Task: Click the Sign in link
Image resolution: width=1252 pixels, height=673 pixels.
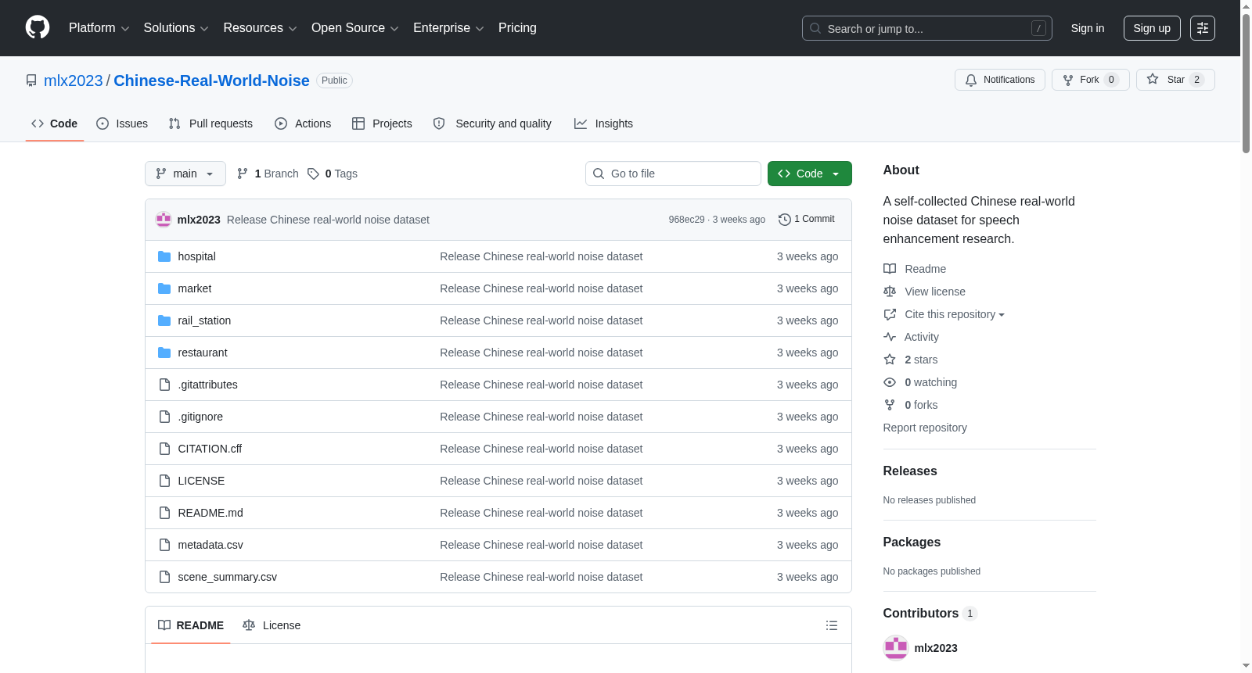Action: tap(1088, 28)
